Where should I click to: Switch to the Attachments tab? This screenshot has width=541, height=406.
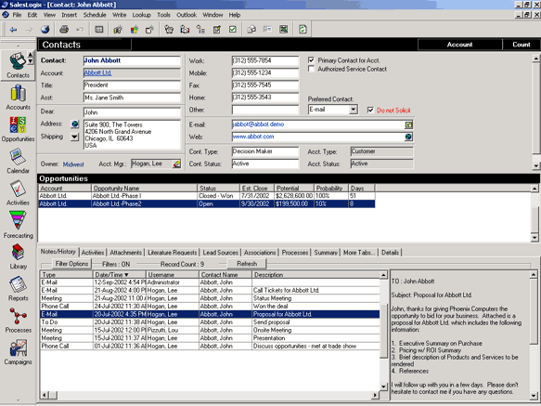click(125, 253)
